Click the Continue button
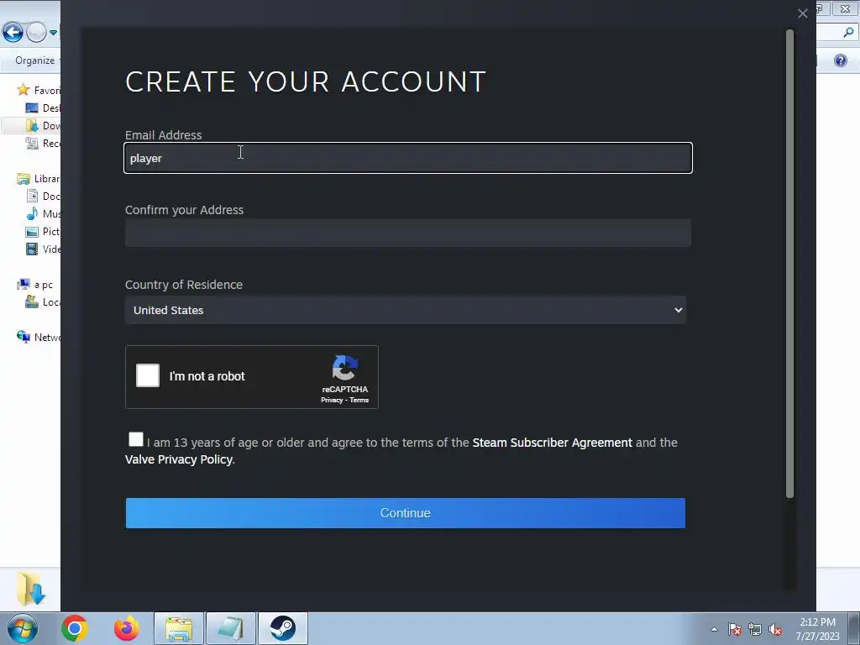The width and height of the screenshot is (860, 645). (x=406, y=513)
